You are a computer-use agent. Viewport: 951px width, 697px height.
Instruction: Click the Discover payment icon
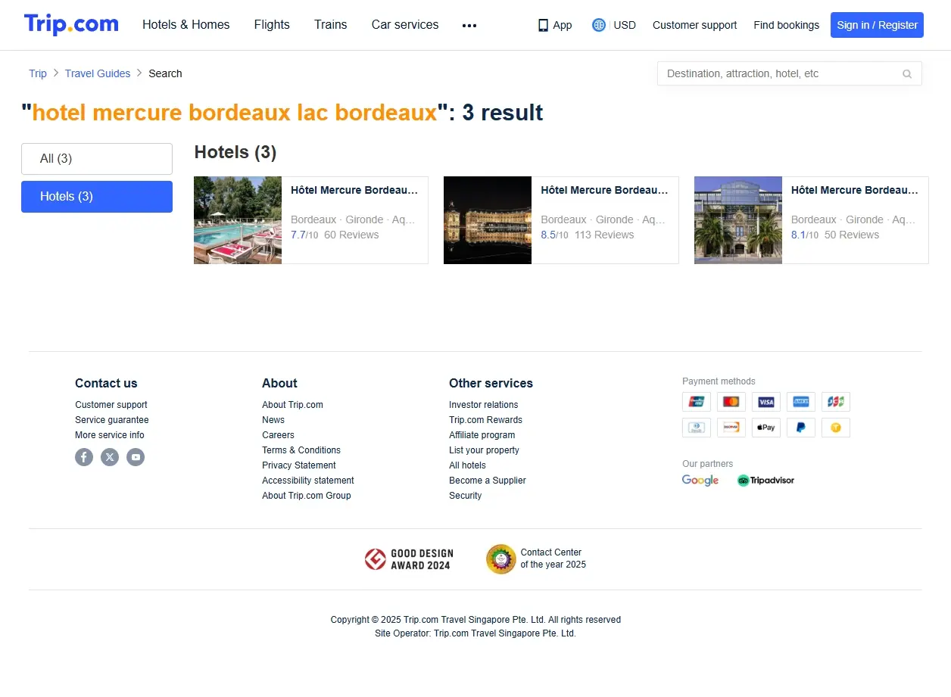pyautogui.click(x=731, y=428)
